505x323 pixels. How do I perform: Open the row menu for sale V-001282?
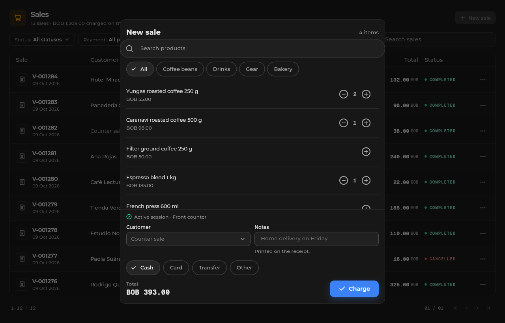click(483, 131)
